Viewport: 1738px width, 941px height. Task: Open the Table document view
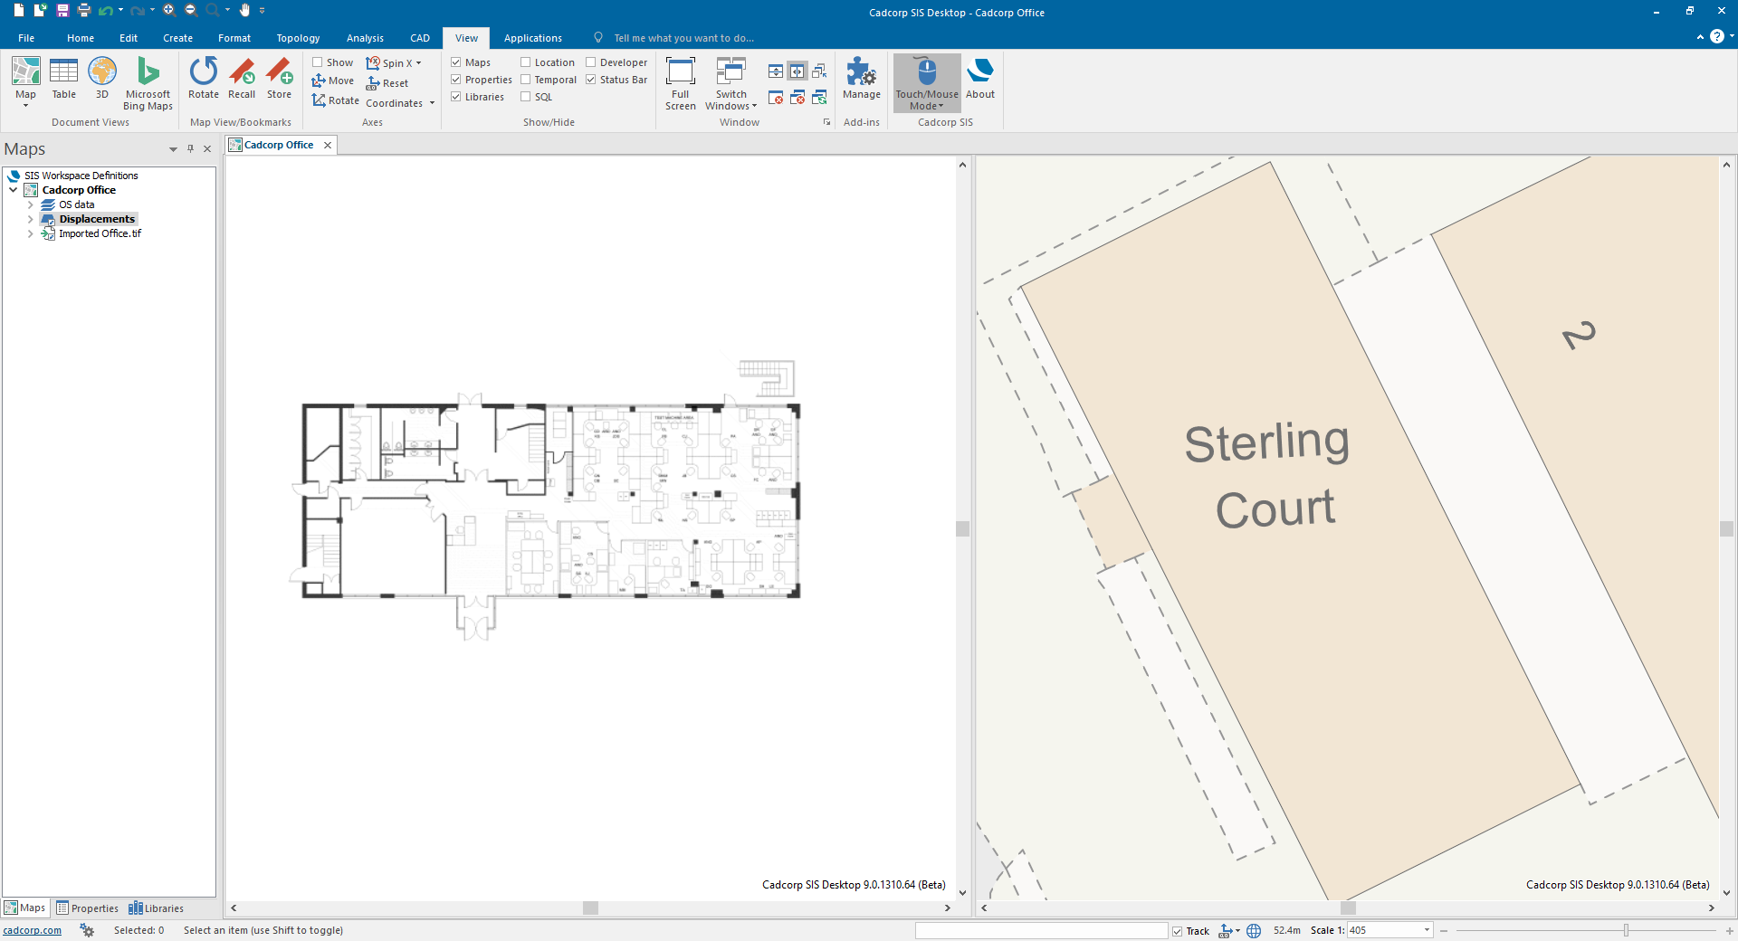(x=64, y=78)
